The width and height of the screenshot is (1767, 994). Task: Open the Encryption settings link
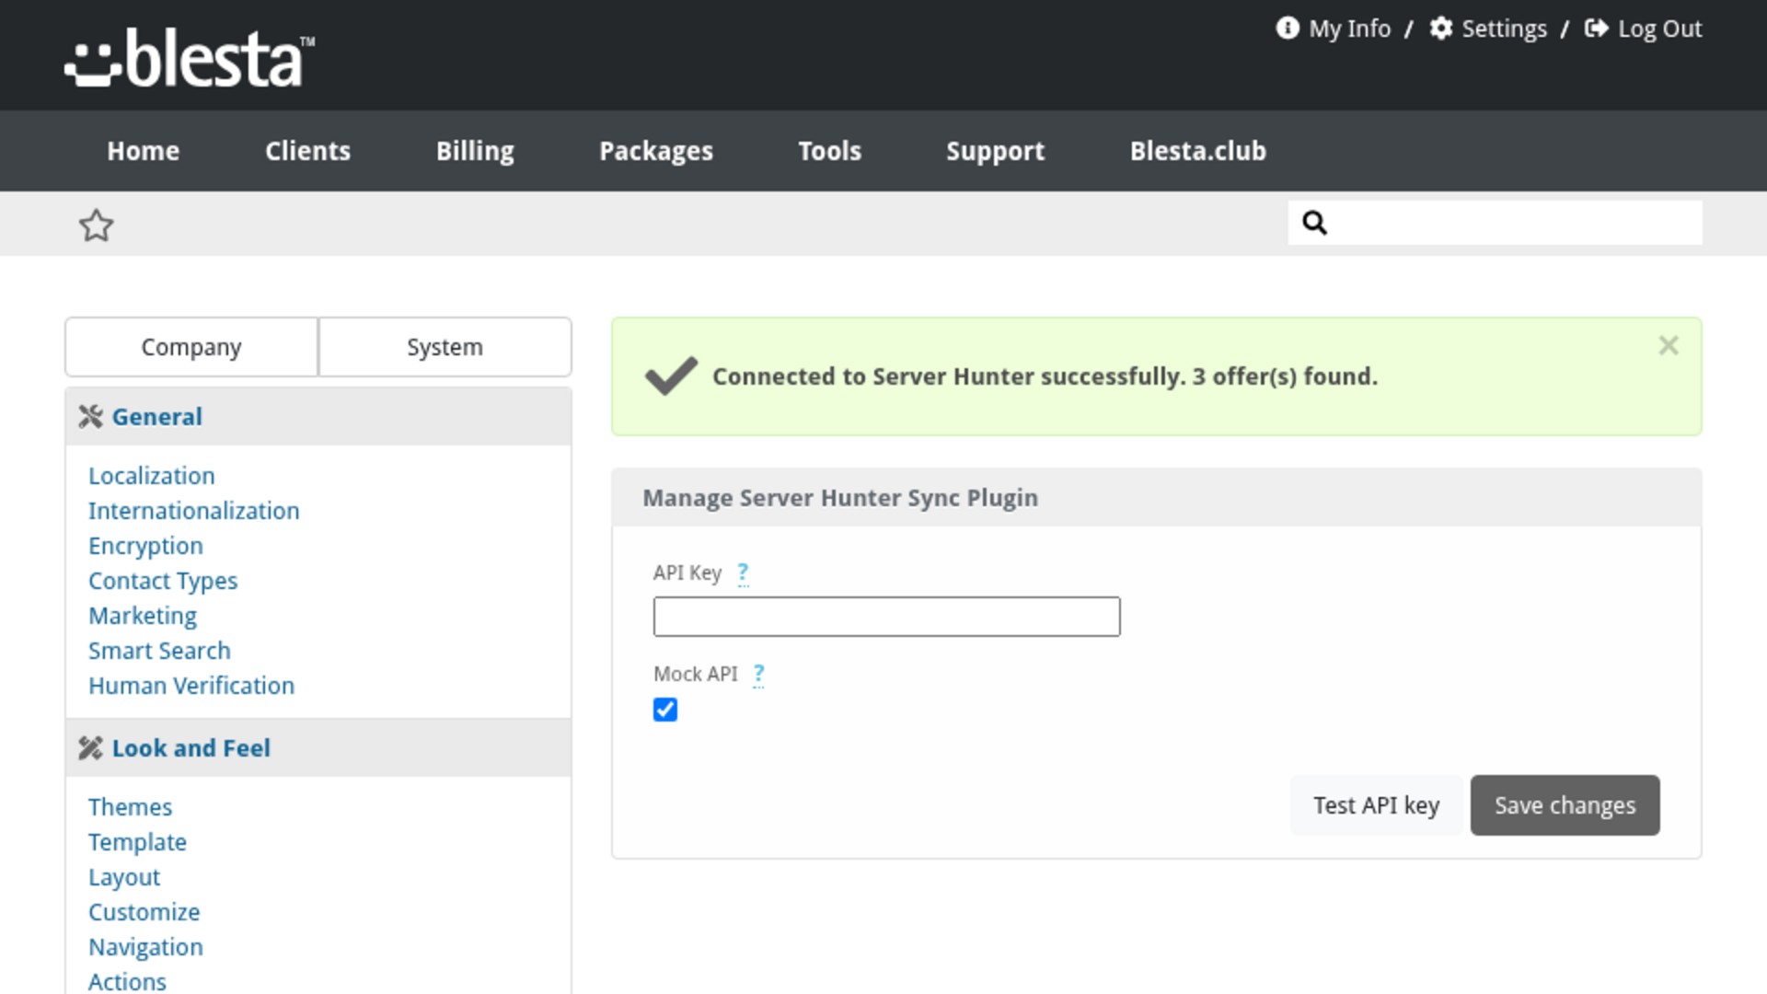145,546
